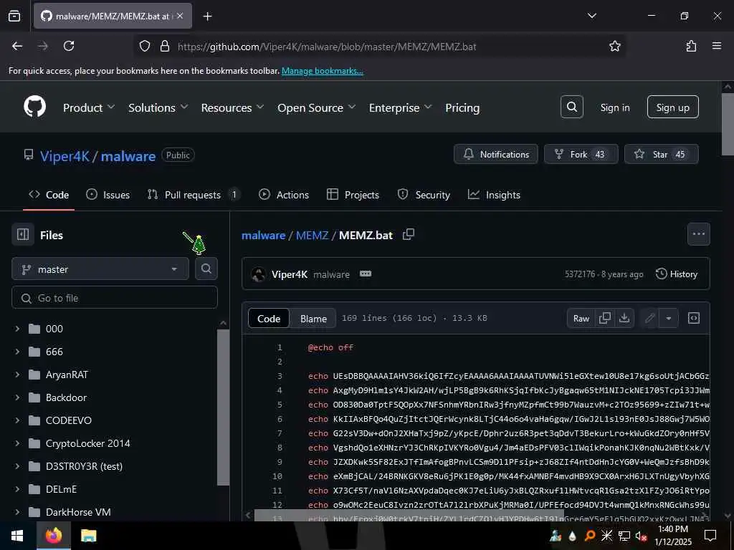Screen dimensions: 734x550
Task: Click the Sign in link
Action: click(x=614, y=107)
